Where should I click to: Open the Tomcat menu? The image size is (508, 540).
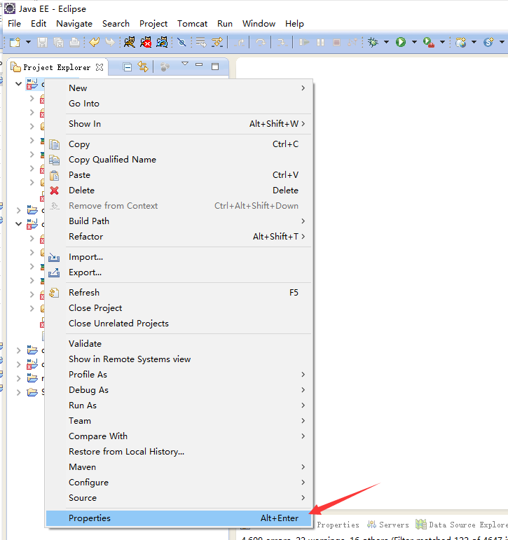click(192, 24)
